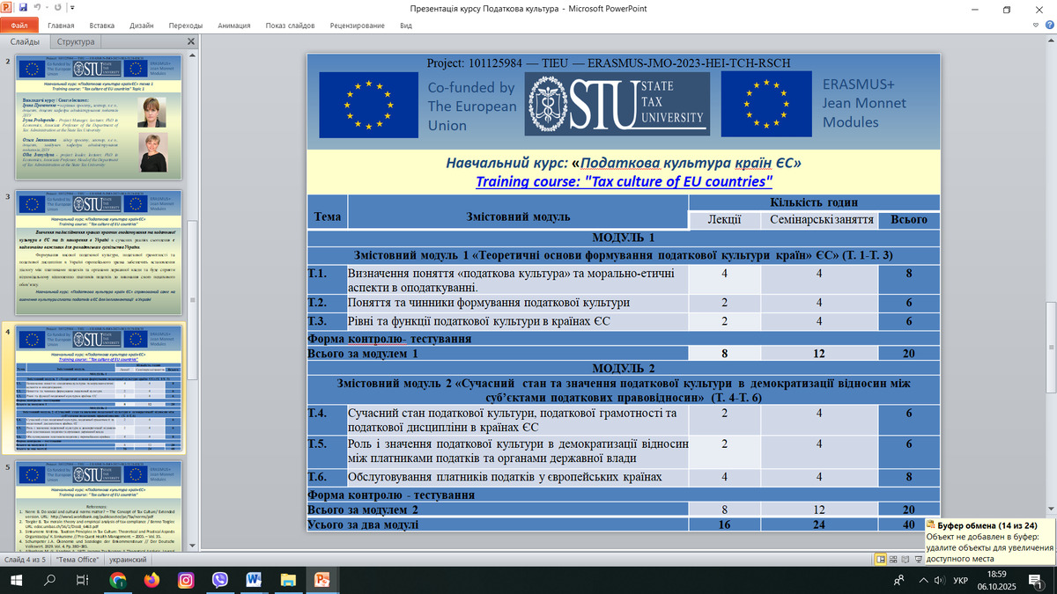The image size is (1057, 594).
Task: Open Viber from the taskbar
Action: [x=219, y=580]
